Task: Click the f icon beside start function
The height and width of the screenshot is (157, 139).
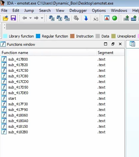Action: (x=4, y=98)
